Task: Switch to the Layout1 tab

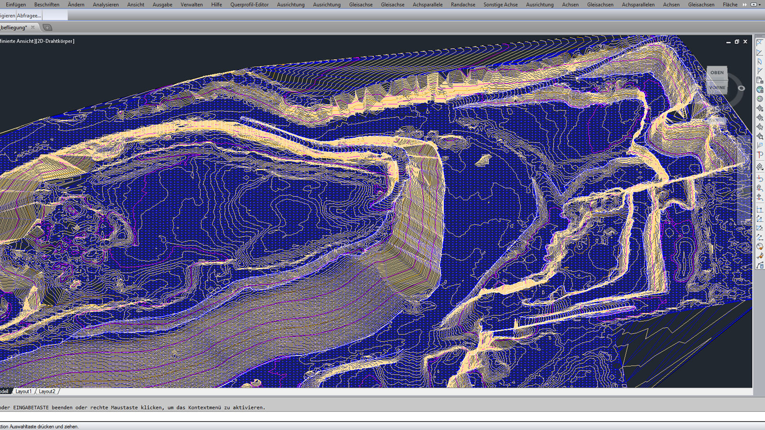Action: pyautogui.click(x=23, y=391)
